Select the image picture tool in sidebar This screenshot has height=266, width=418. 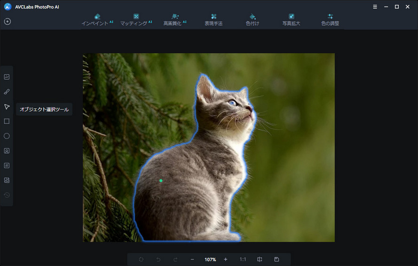(x=7, y=77)
